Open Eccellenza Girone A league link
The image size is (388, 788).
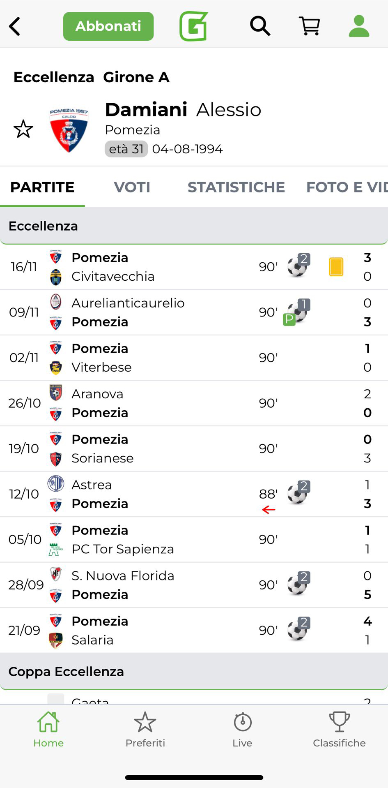pyautogui.click(x=91, y=77)
